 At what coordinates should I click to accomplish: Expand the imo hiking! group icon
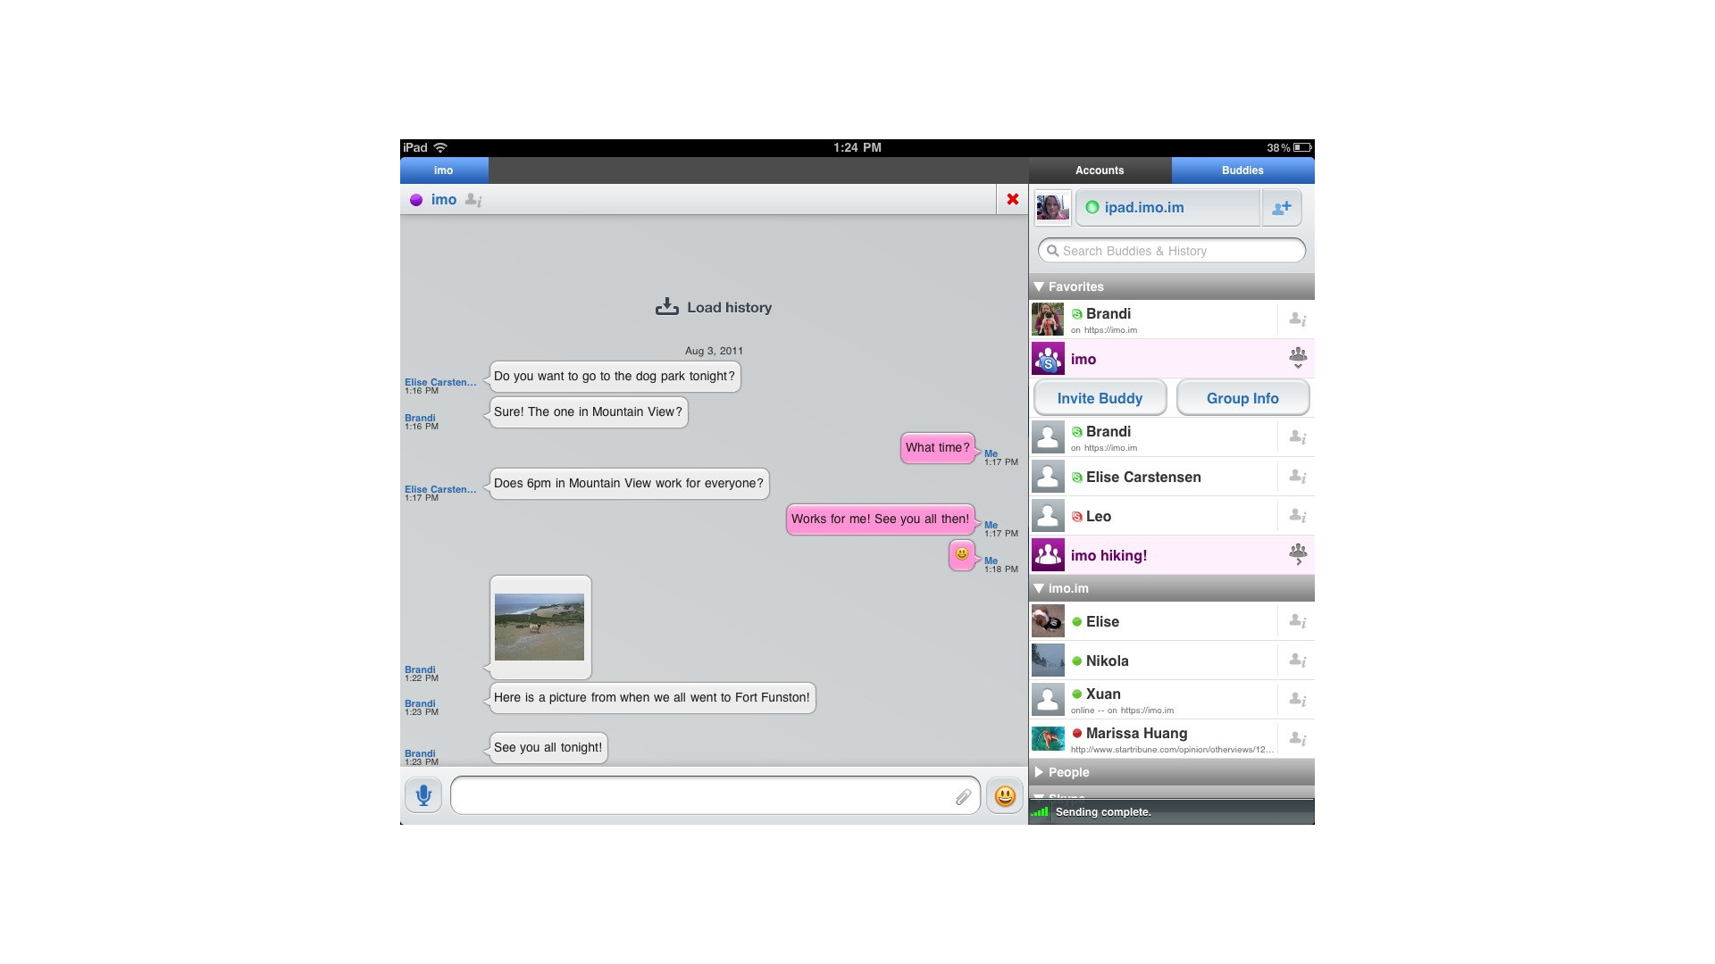click(x=1298, y=555)
